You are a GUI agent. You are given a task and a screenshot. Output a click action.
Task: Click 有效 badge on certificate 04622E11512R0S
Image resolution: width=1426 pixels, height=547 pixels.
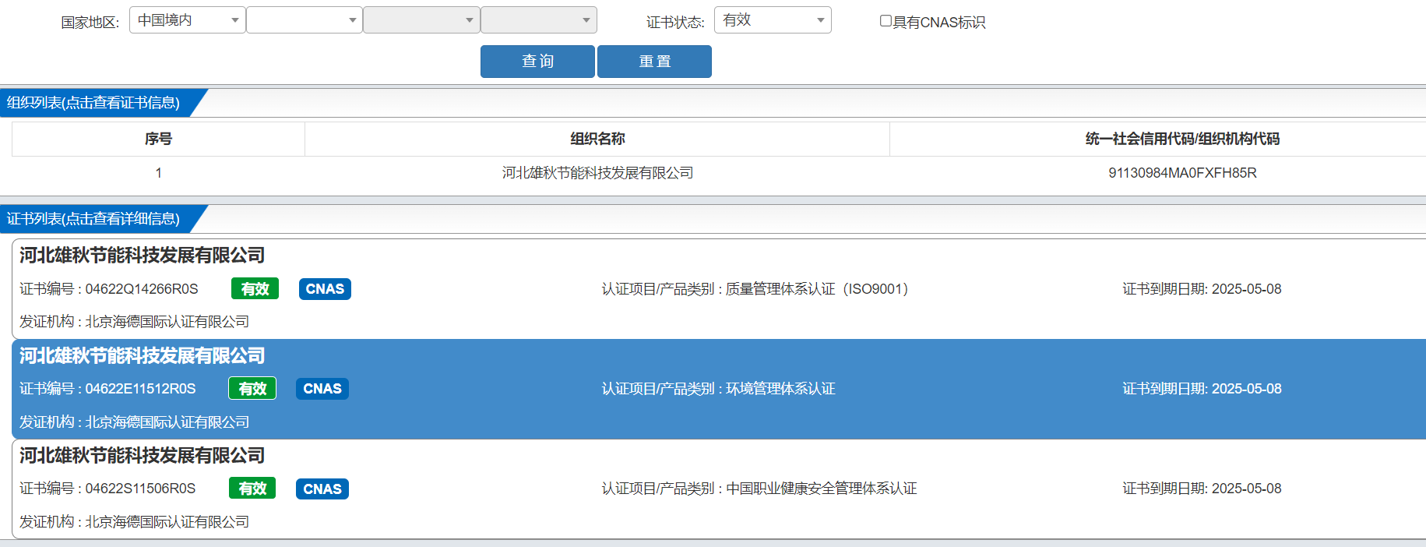point(252,389)
